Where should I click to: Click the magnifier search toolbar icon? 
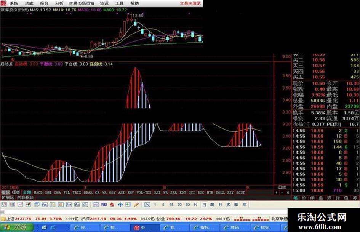85,205
